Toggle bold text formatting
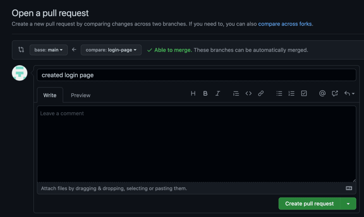This screenshot has height=217, width=364. click(x=205, y=93)
